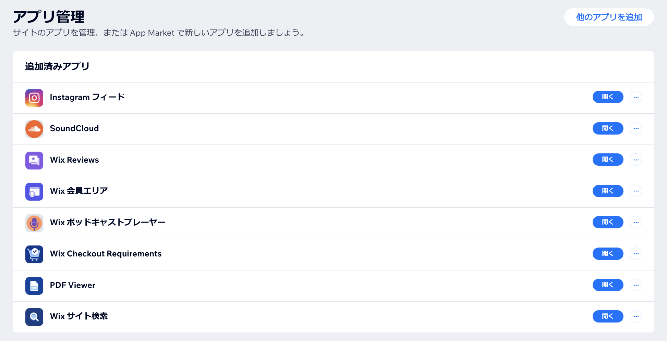Open the options menu for Wix Reviews
Image resolution: width=667 pixels, height=341 pixels.
636,160
